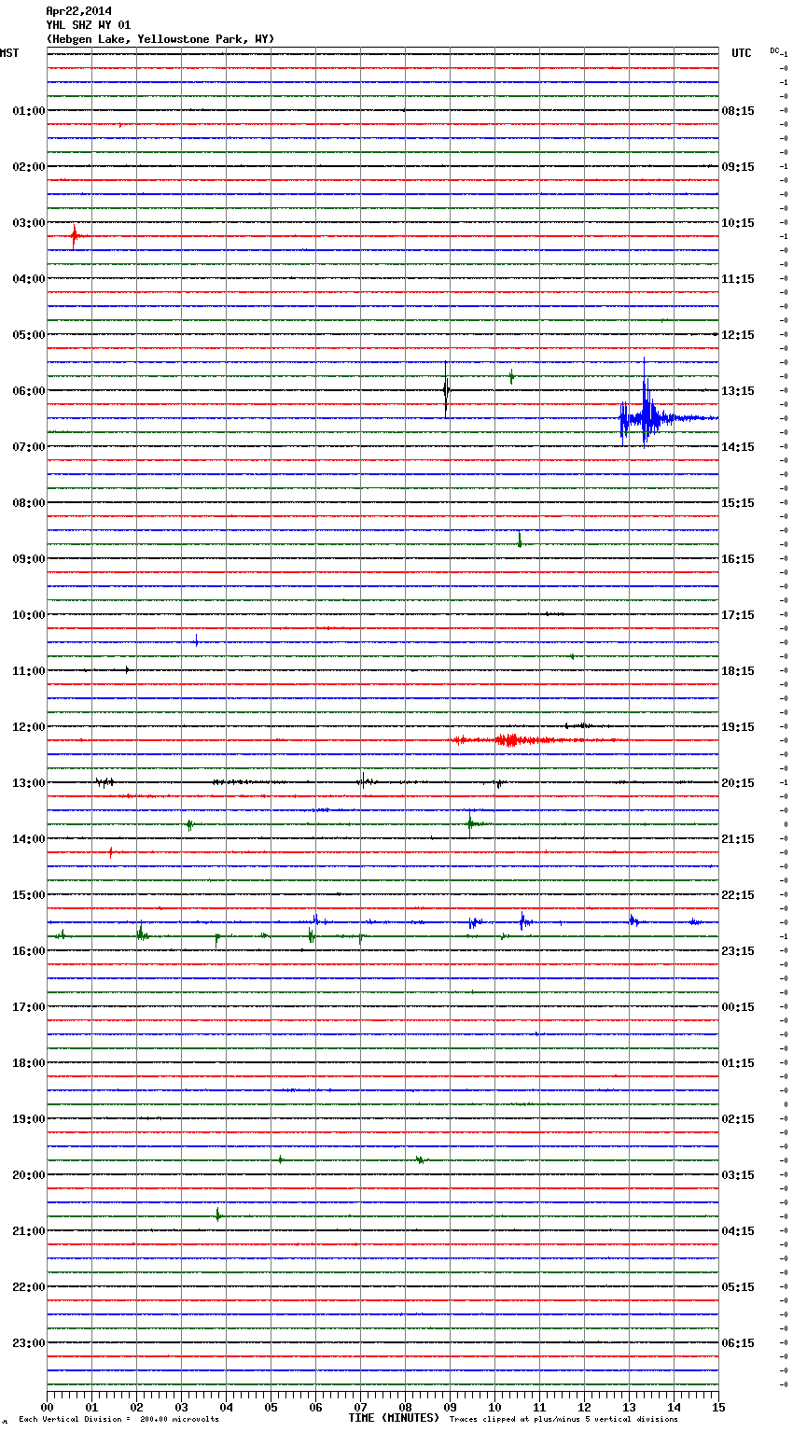Click the 14:15 UTC time label
The image size is (793, 1432).
tap(738, 447)
